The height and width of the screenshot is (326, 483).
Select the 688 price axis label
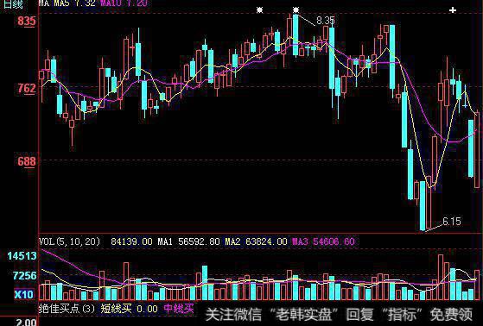pyautogui.click(x=27, y=161)
